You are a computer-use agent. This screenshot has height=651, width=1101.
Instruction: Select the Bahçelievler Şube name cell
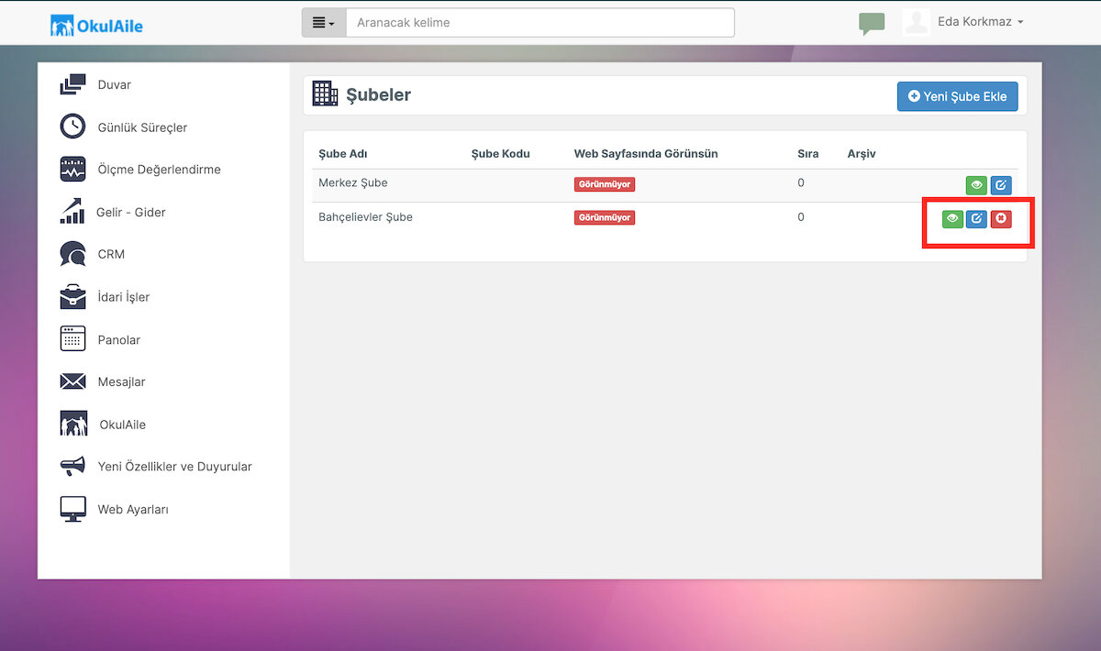tap(365, 217)
